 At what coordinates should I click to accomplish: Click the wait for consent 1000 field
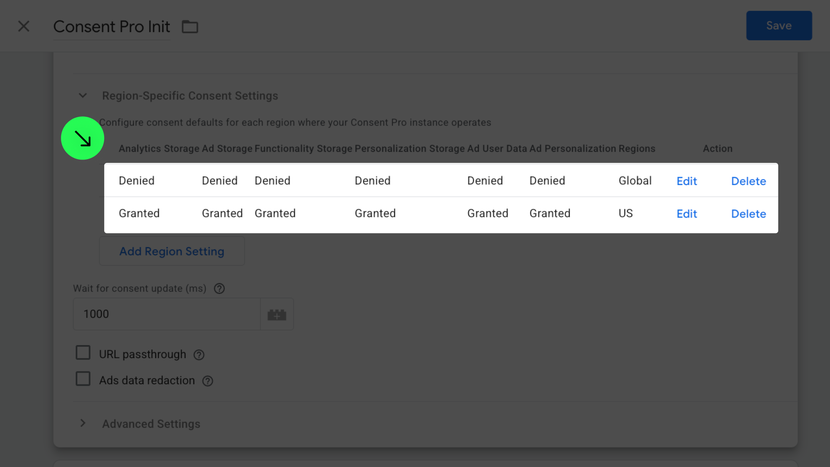[166, 314]
